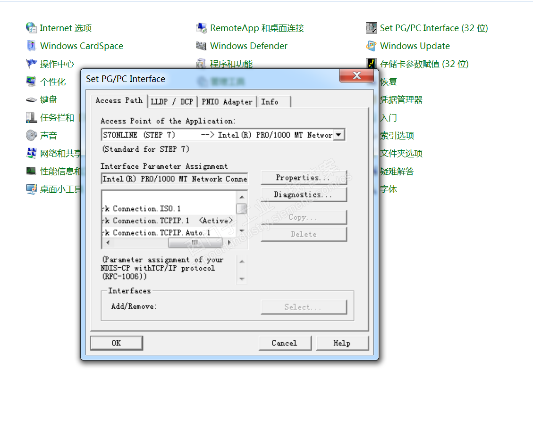Screen dimensions: 533x427
Task: Open 网络和共享 network icon
Action: click(31, 154)
